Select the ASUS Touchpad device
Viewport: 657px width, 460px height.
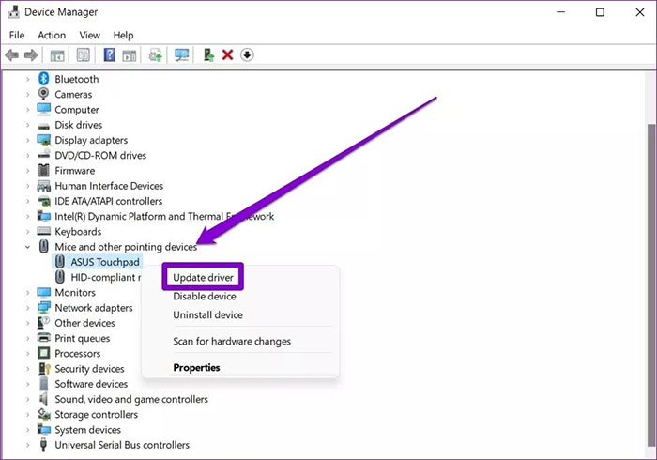point(105,262)
